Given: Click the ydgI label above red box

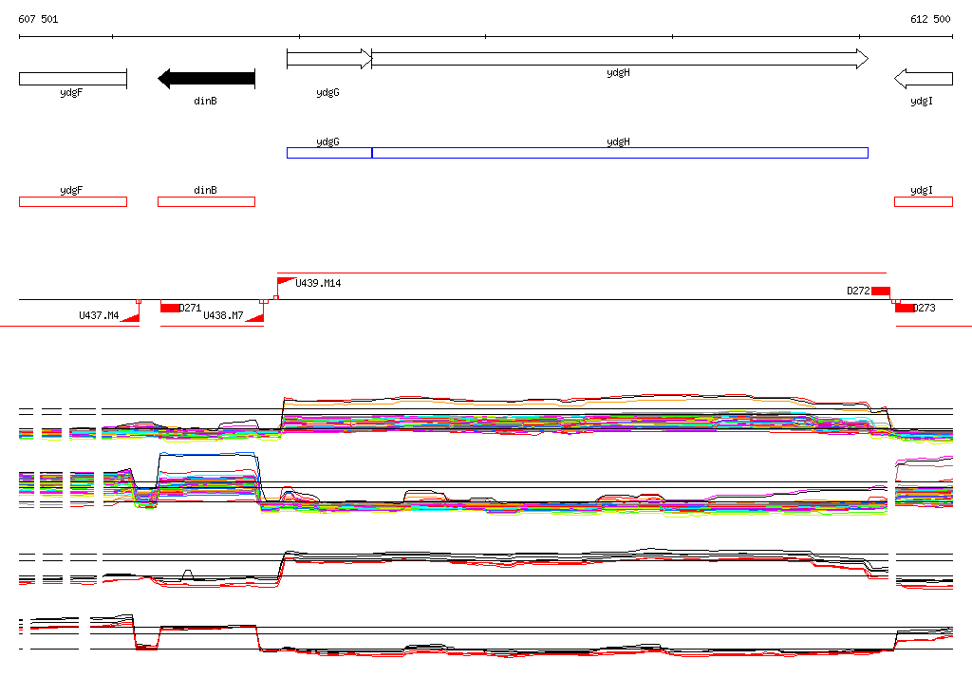Looking at the screenshot, I should pos(922,191).
